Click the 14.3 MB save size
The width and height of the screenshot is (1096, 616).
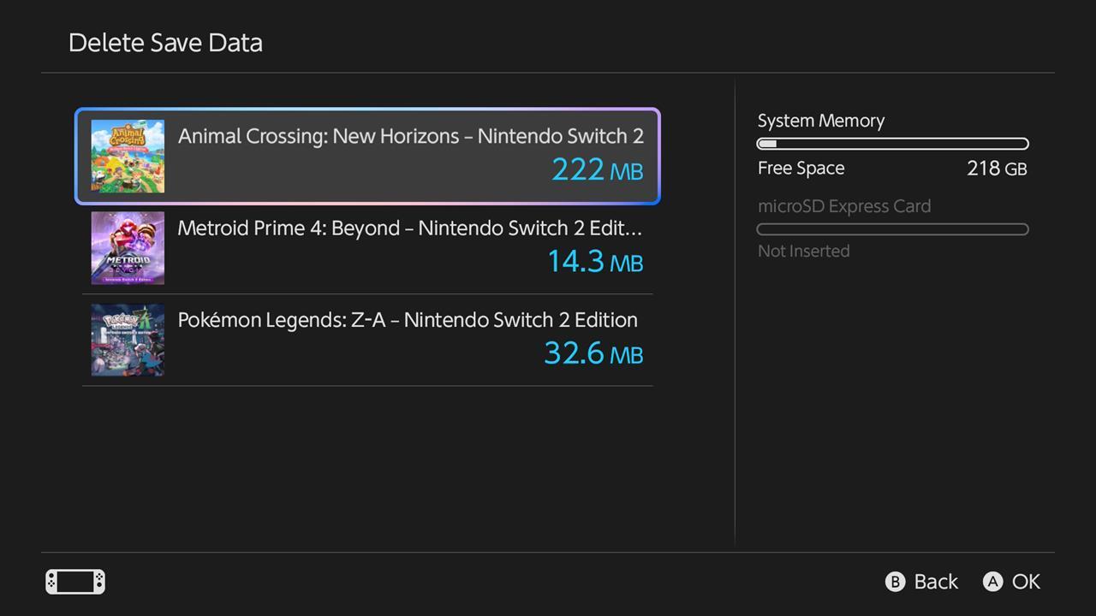[595, 261]
